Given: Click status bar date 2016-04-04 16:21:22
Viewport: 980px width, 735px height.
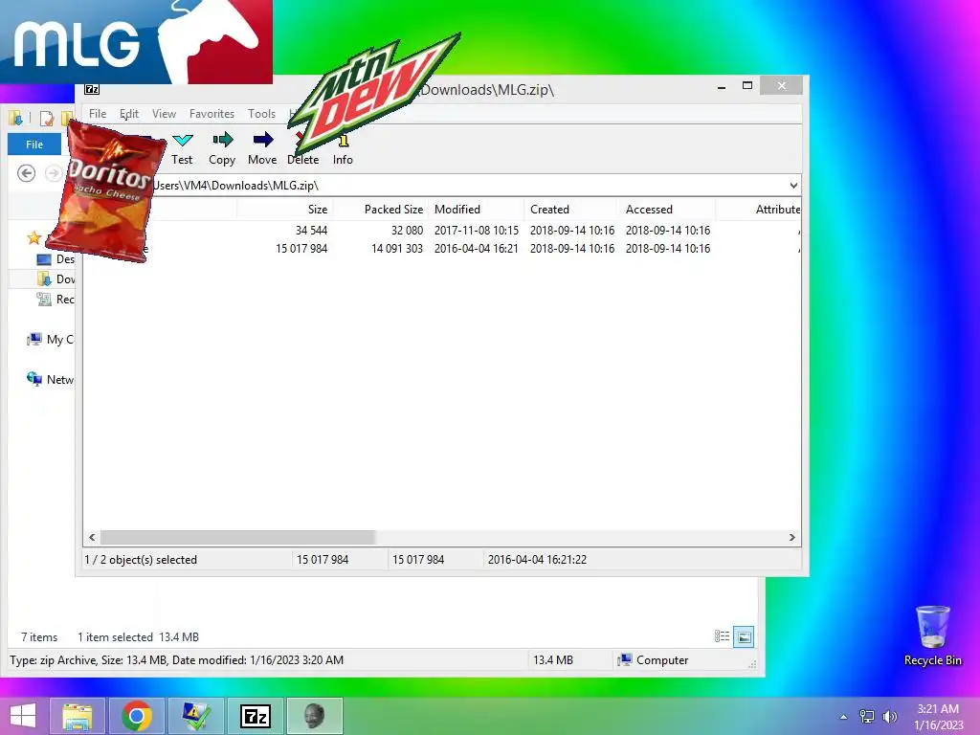Looking at the screenshot, I should 537,560.
